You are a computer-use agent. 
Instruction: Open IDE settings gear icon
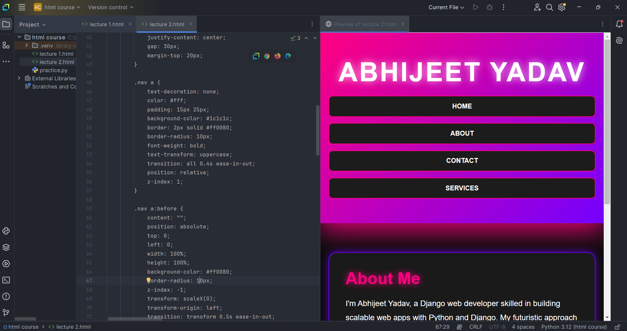(562, 7)
